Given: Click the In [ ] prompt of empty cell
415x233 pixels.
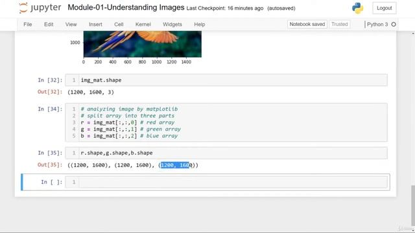Looking at the screenshot, I should click(x=52, y=182).
